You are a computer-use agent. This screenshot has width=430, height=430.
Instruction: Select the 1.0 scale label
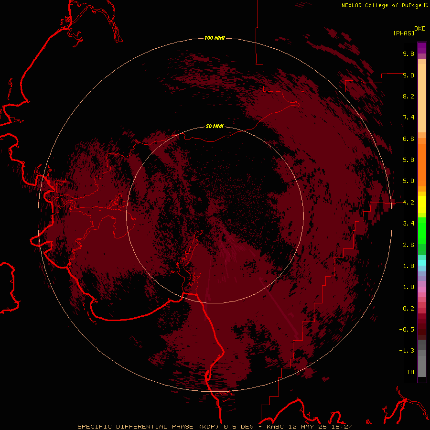coord(408,287)
